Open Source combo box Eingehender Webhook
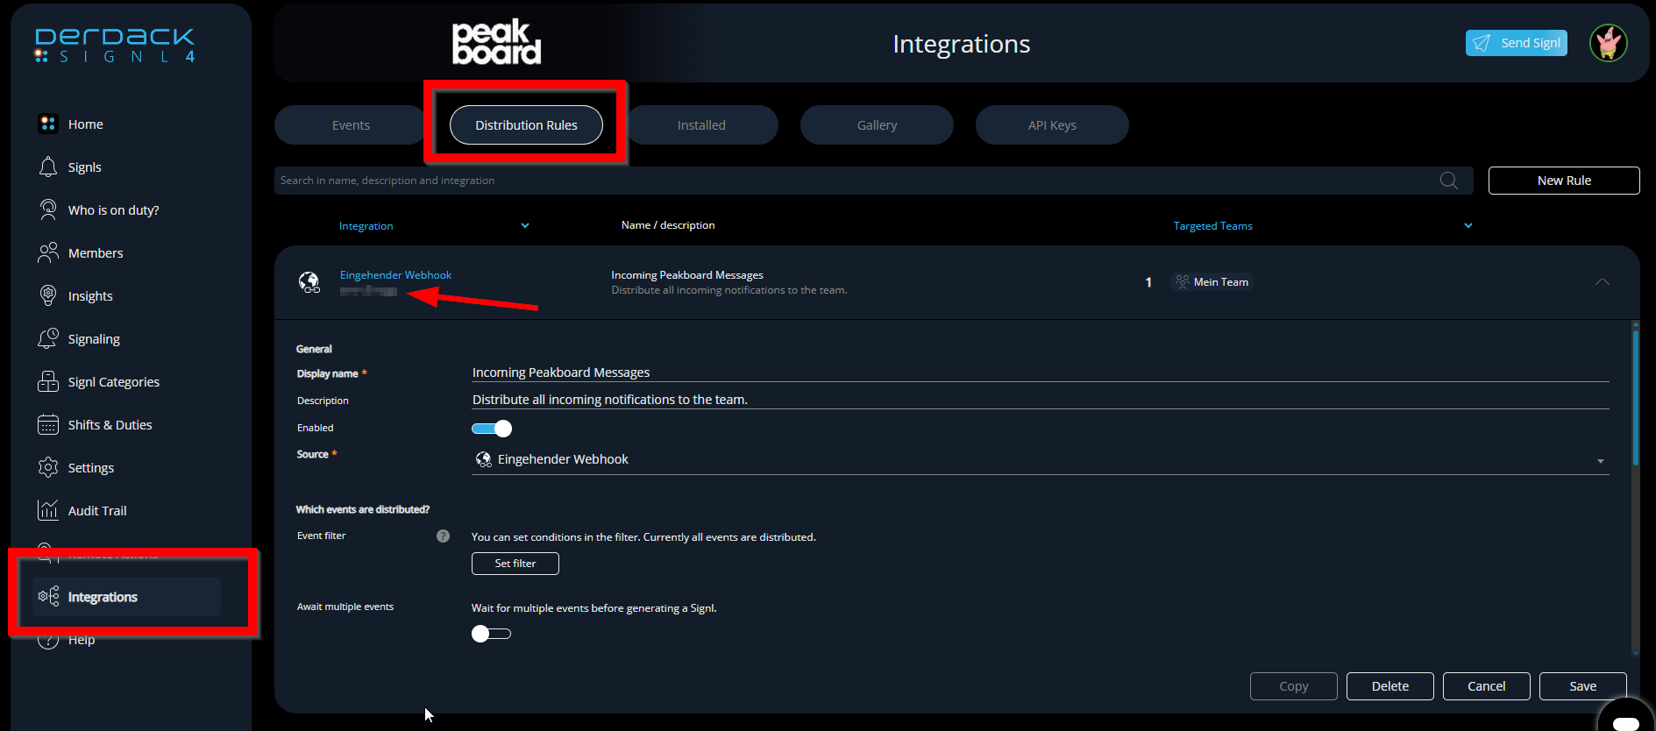 1041,460
